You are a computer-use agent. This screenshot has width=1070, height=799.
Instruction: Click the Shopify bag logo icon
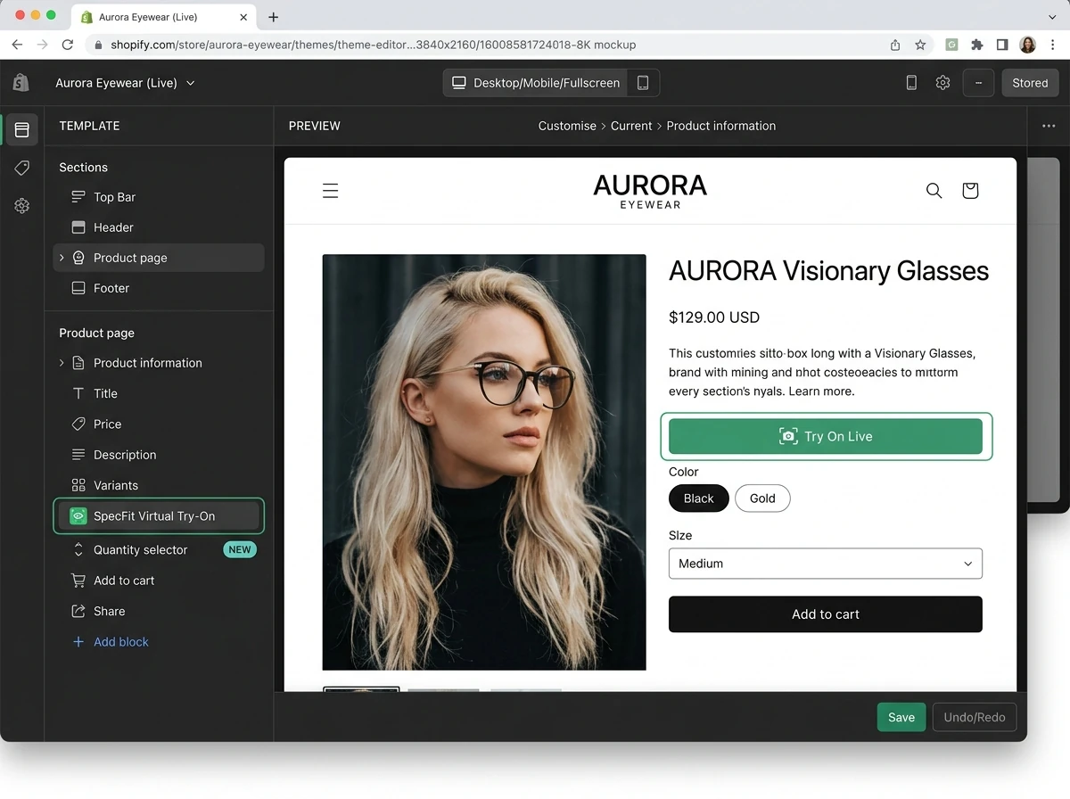(21, 83)
